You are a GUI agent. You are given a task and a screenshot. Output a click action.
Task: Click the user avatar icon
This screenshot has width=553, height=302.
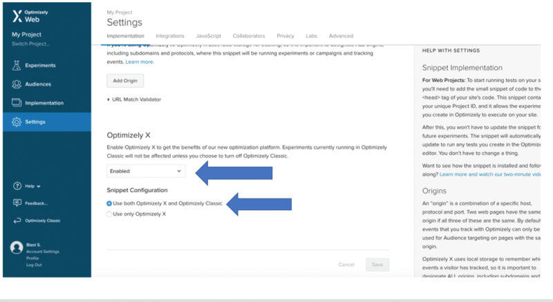tap(16, 247)
